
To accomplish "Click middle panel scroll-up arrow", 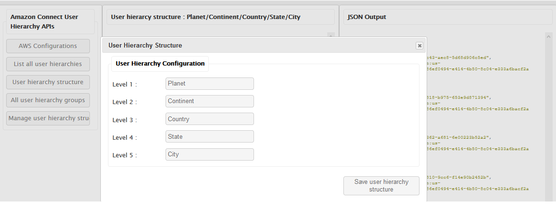I will pos(331,35).
